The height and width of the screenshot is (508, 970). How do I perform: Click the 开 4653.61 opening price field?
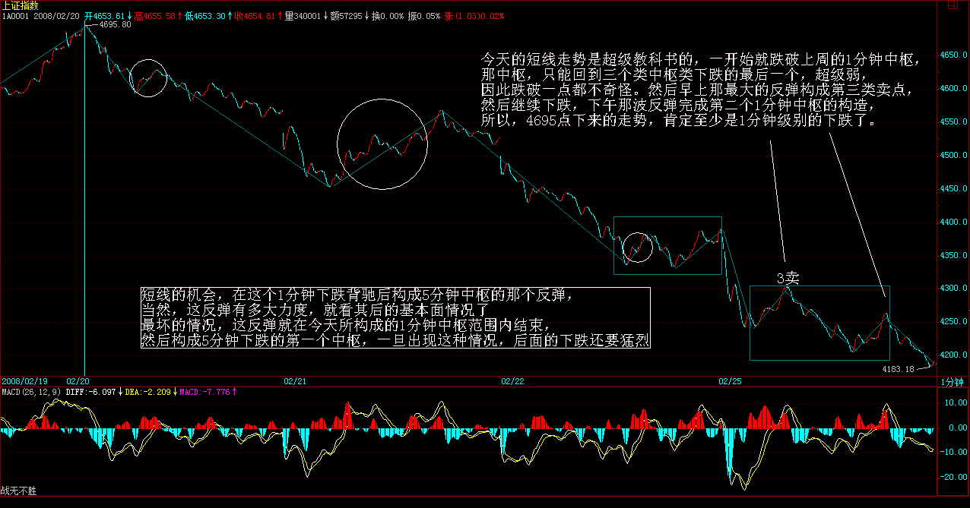tap(106, 16)
